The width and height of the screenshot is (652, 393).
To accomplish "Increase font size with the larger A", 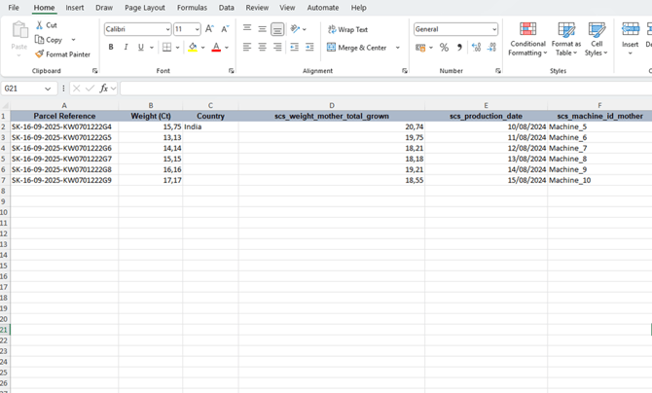I will click(209, 29).
